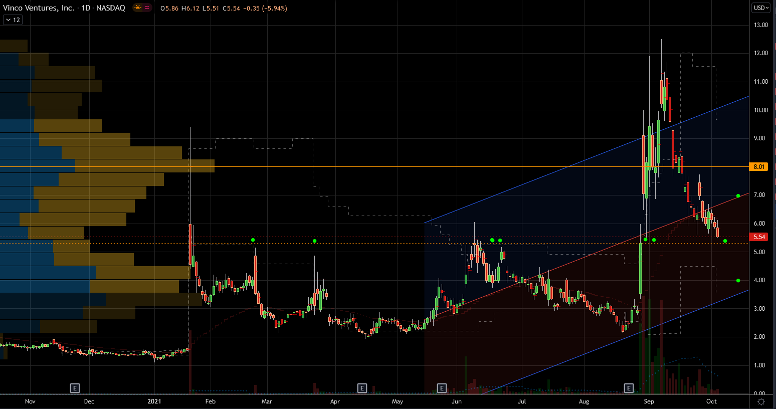Viewport: 776px width, 409px height.
Task: Select the orange 8.01 price label
Action: pos(759,167)
